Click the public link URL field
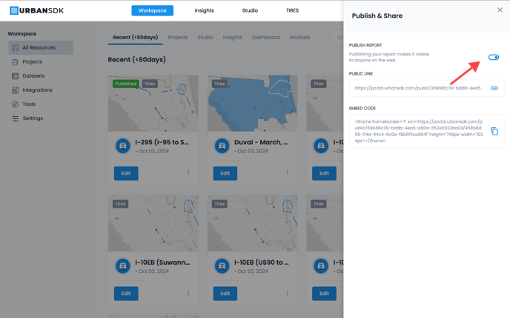 pos(426,88)
